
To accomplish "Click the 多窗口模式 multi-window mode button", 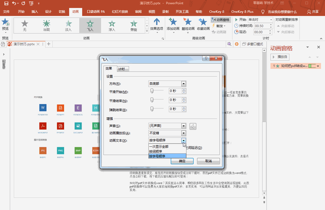I will click(252, 44).
